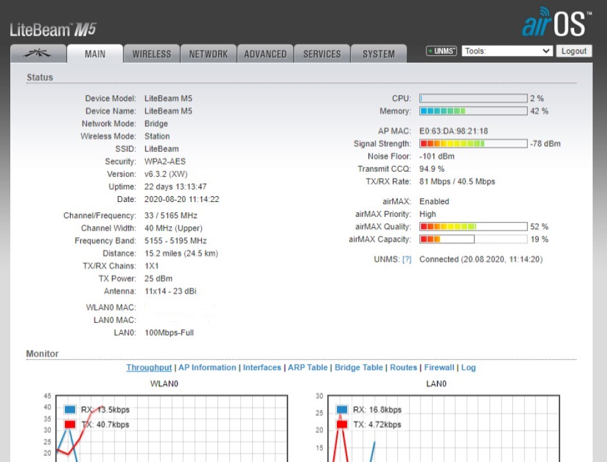Image resolution: width=607 pixels, height=462 pixels.
Task: Click the blue RX legend swatch in WLAN0 chart
Action: [70, 409]
